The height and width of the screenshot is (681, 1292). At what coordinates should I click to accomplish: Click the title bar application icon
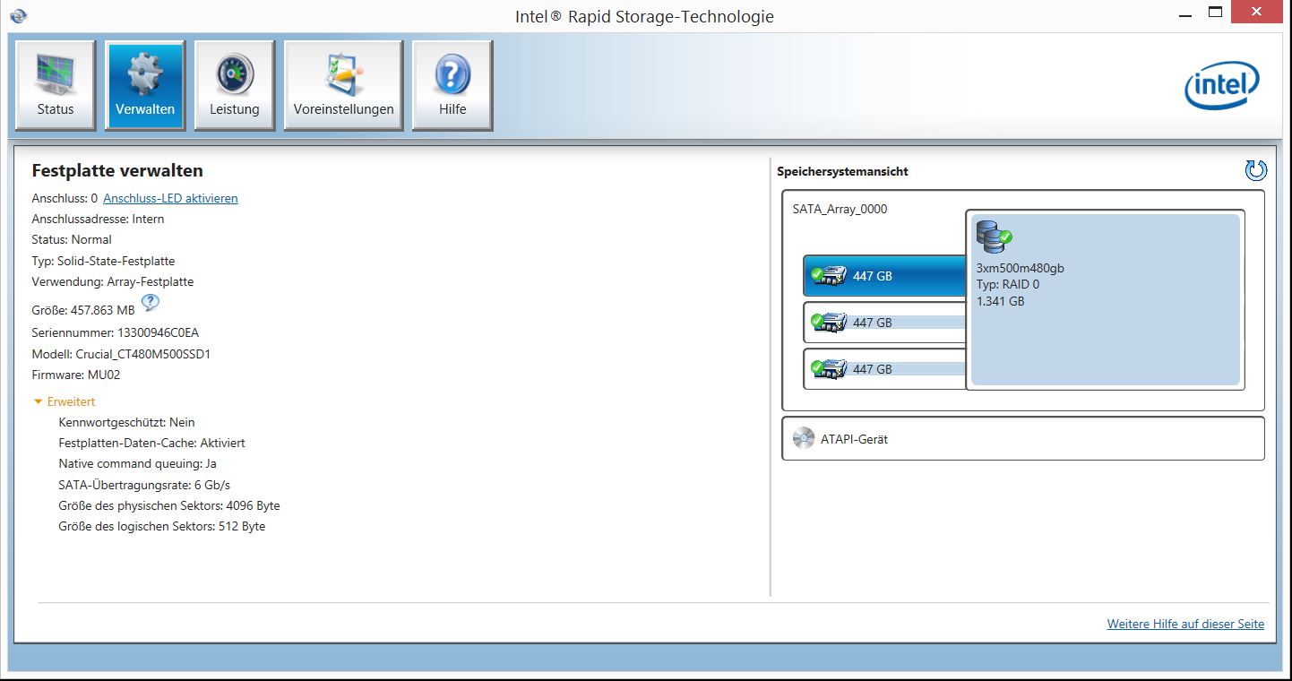pyautogui.click(x=18, y=15)
